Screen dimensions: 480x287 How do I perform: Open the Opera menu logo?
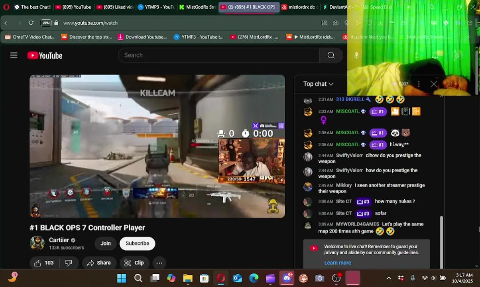point(6,7)
